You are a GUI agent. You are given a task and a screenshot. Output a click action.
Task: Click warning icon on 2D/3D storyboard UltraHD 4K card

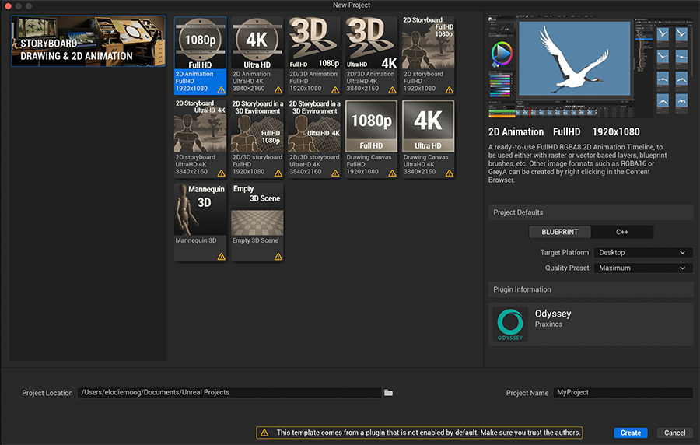[335, 173]
